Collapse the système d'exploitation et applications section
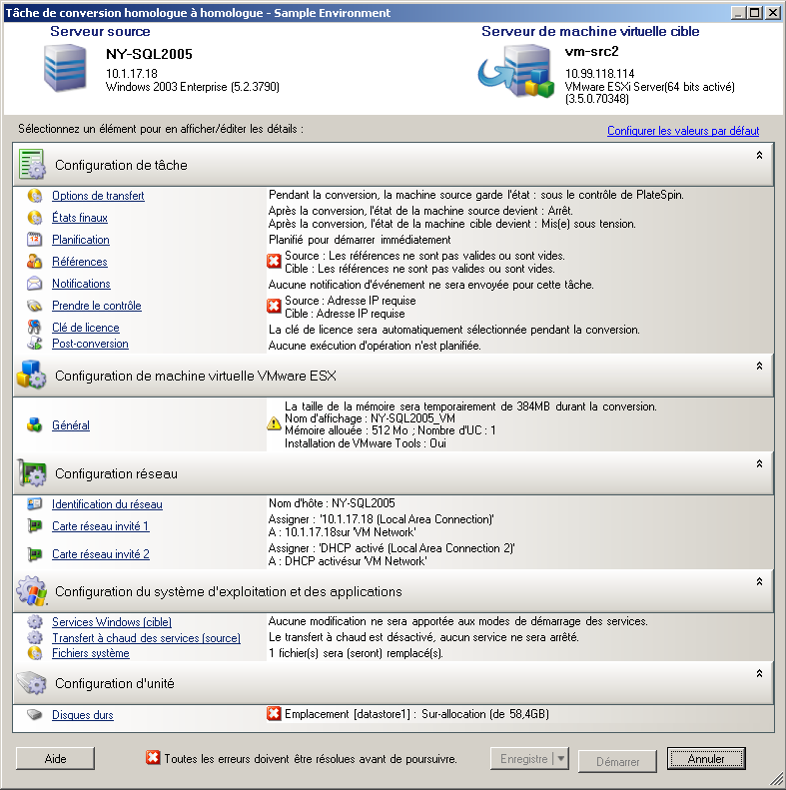Viewport: 786px width, 790px height. 759,581
